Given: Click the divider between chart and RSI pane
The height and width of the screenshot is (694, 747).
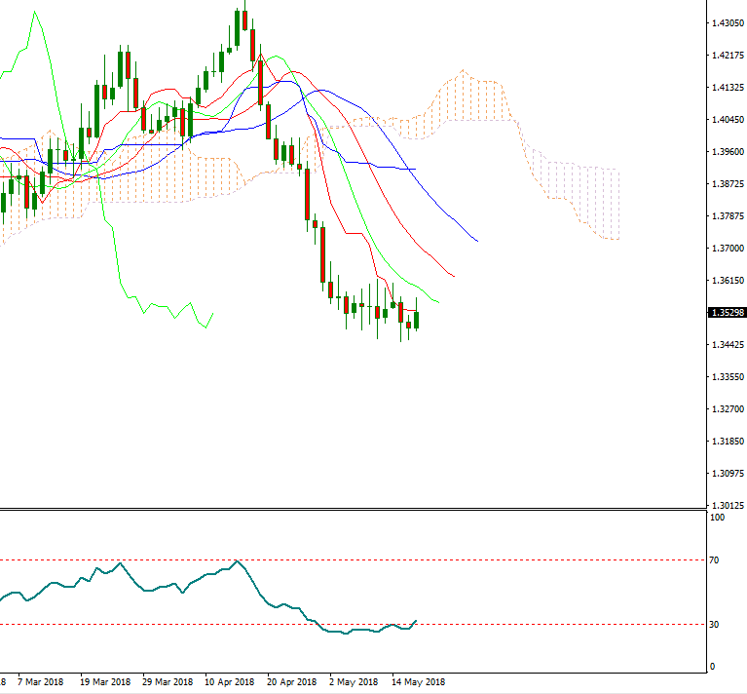Looking at the screenshot, I should tap(351, 509).
